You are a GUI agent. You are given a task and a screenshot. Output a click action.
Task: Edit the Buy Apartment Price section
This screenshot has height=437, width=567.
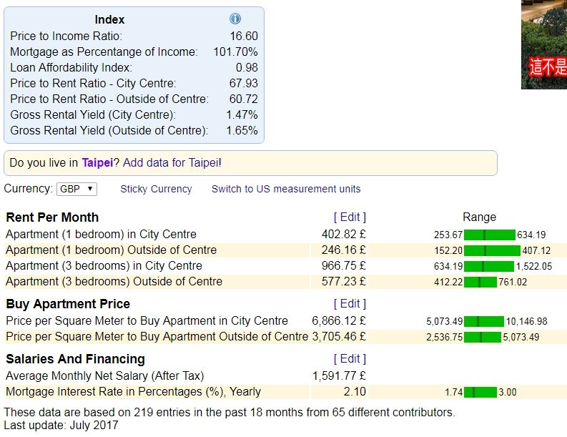coord(350,303)
